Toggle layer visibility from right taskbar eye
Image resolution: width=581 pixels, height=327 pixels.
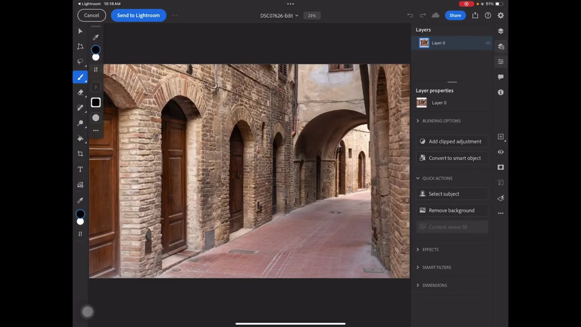[501, 152]
